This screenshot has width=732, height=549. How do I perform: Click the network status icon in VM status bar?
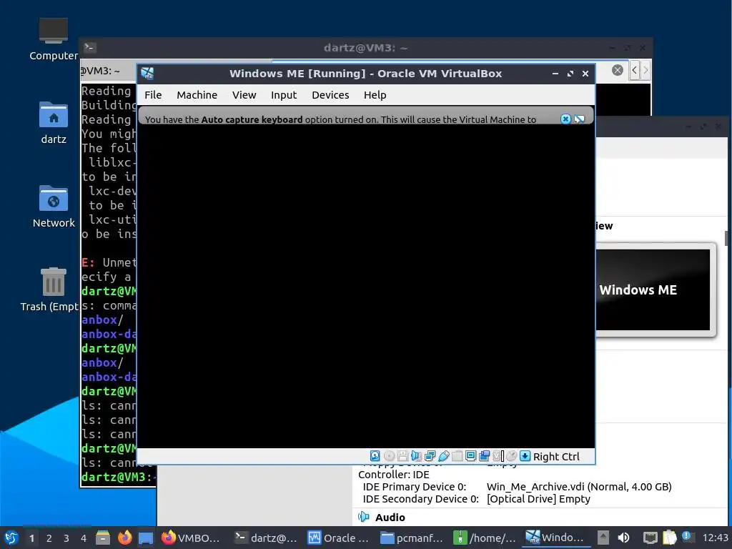point(430,456)
